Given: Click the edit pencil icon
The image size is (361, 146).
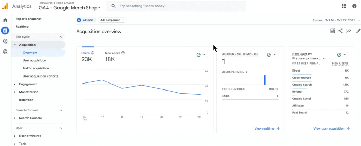Looking at the screenshot, I should [x=358, y=31].
